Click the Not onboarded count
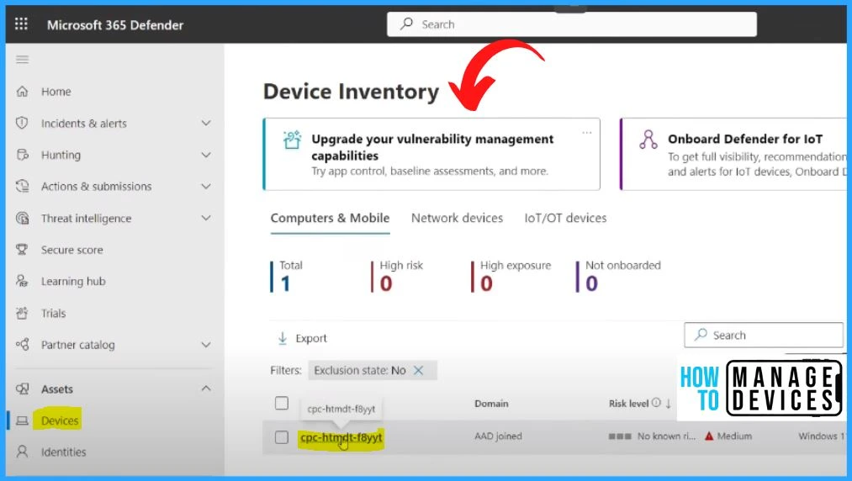Image resolution: width=852 pixels, height=481 pixels. (618, 277)
